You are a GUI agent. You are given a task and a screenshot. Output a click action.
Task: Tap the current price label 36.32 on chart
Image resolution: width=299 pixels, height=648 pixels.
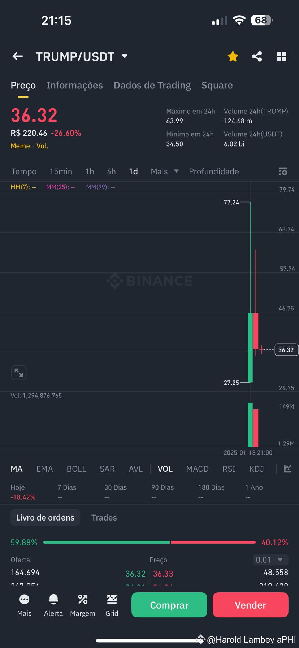(x=286, y=350)
